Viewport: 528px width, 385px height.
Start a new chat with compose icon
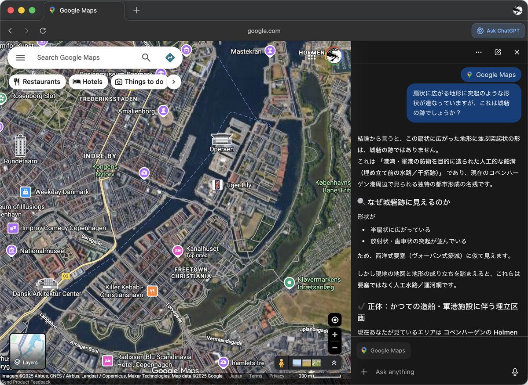click(498, 52)
